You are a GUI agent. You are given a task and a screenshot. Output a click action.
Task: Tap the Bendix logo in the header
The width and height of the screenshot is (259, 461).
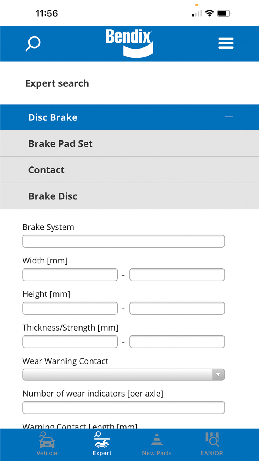129,42
